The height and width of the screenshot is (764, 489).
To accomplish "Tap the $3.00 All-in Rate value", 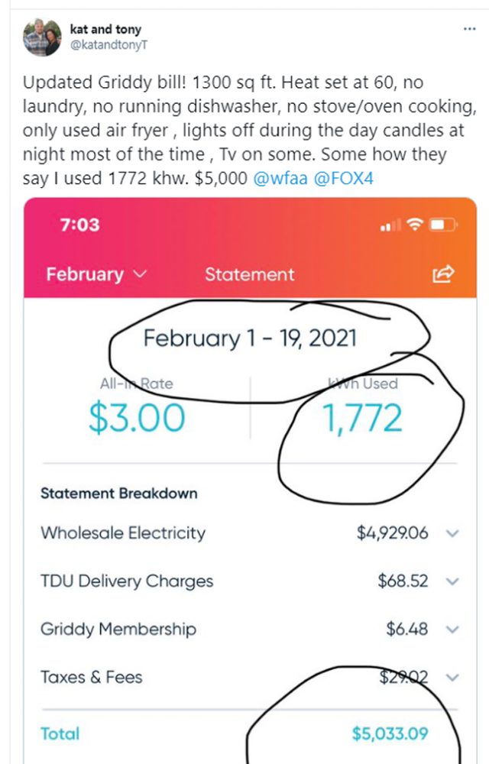I will click(137, 418).
